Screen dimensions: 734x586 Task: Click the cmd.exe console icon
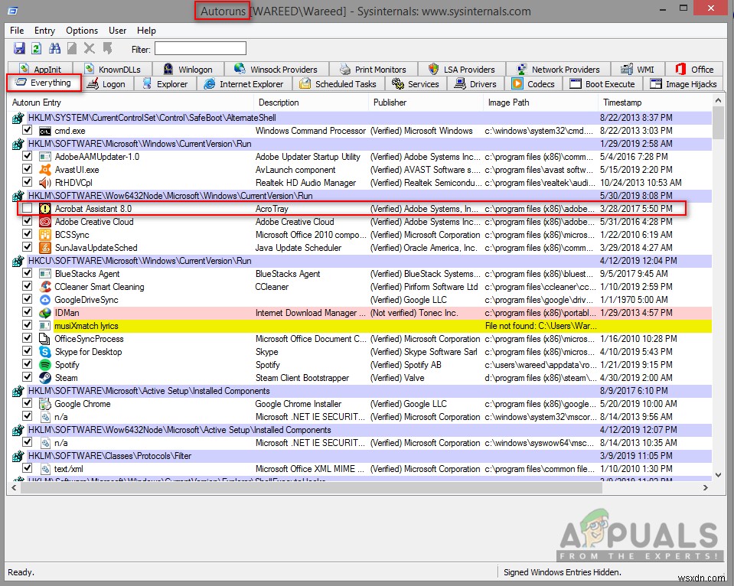tap(45, 131)
